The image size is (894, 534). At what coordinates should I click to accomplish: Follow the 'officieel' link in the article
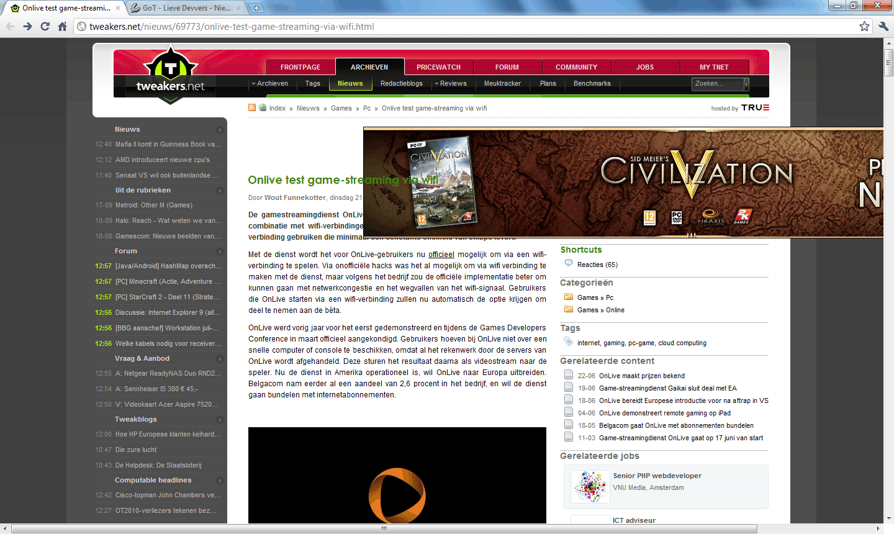(441, 255)
